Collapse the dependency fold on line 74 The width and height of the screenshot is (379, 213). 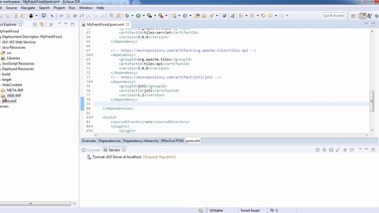[x=92, y=82]
